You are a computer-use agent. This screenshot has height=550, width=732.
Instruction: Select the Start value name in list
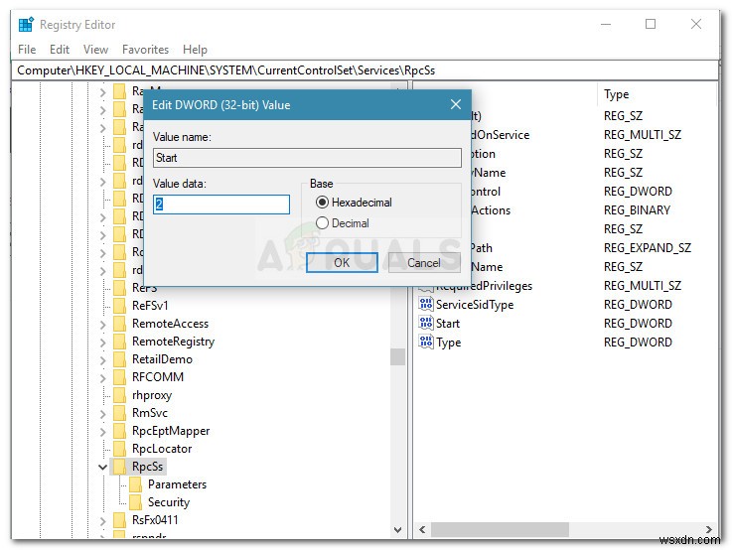coord(448,324)
